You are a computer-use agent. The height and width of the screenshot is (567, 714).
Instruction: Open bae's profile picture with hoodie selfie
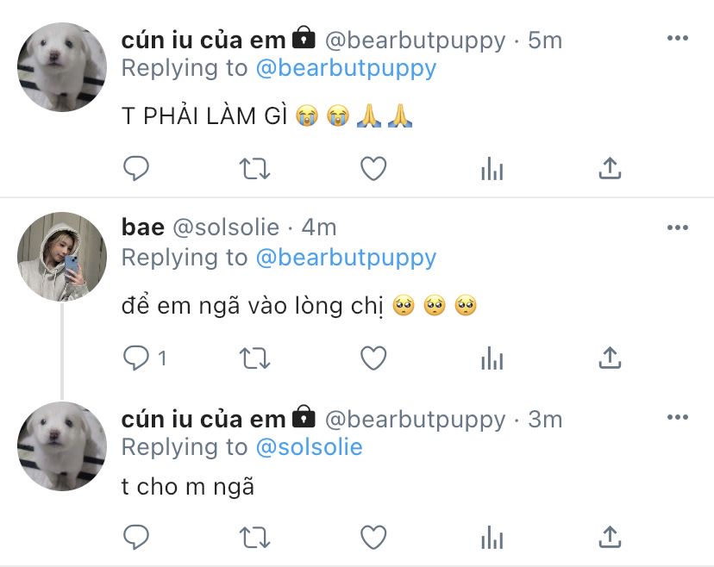tap(62, 257)
